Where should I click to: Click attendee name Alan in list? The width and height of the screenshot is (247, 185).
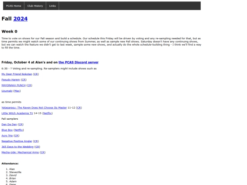tap(12, 169)
